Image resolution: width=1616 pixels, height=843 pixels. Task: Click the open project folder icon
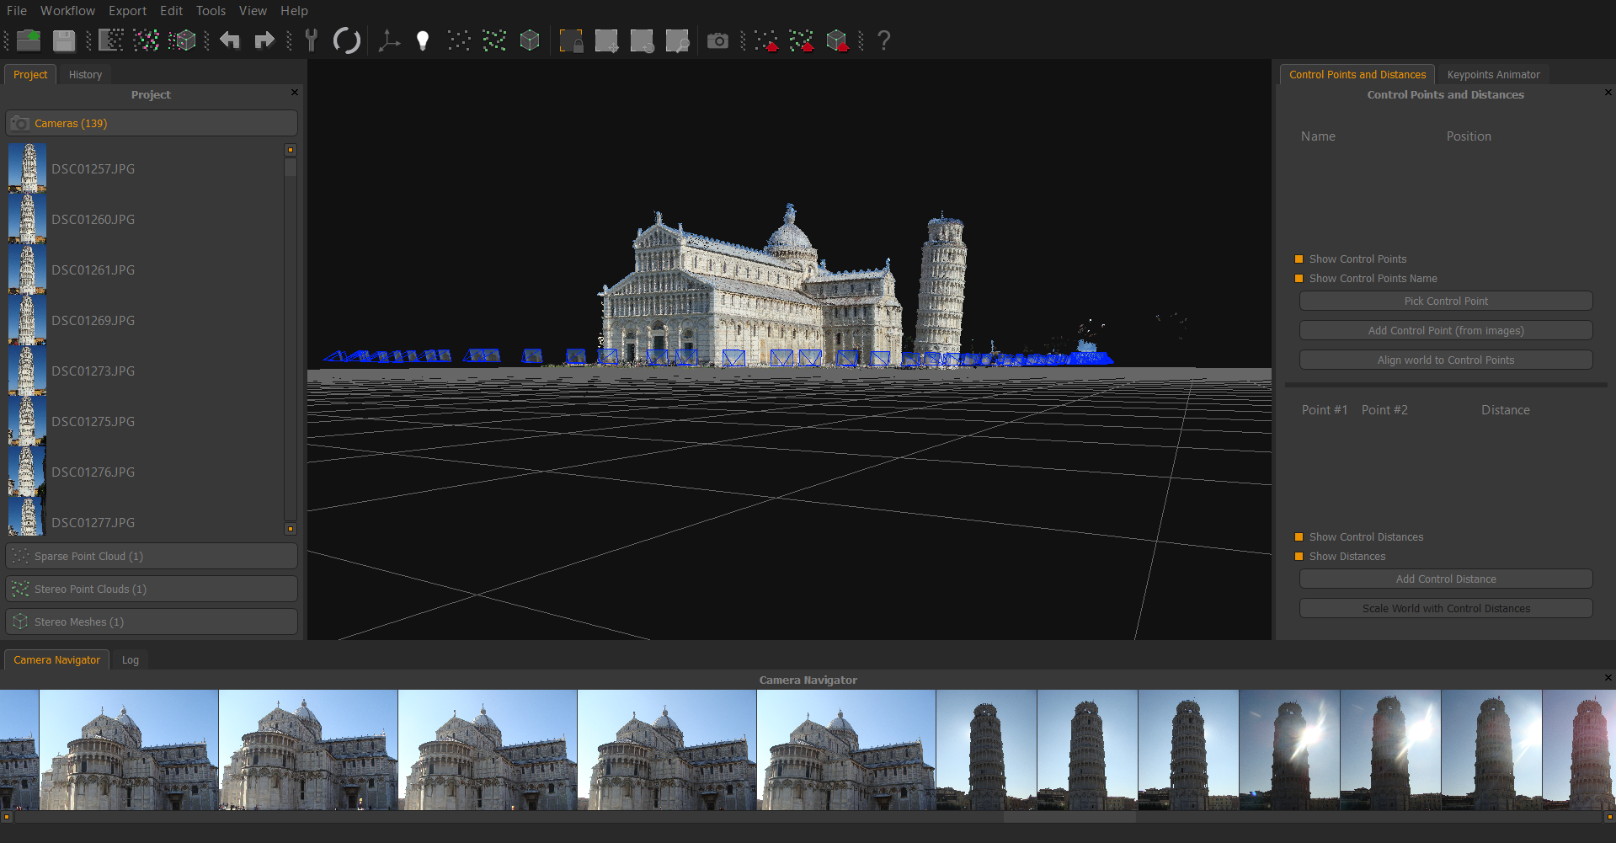pos(29,40)
